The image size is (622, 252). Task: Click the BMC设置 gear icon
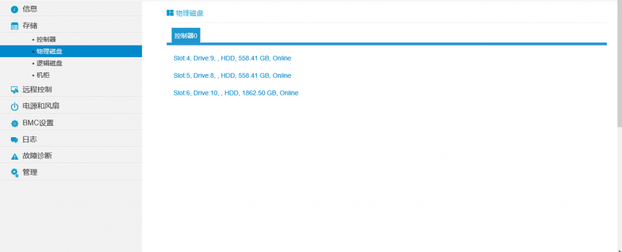(15, 123)
